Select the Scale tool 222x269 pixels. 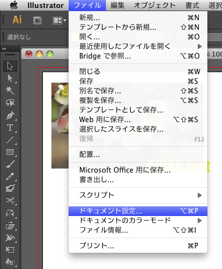pos(10,225)
